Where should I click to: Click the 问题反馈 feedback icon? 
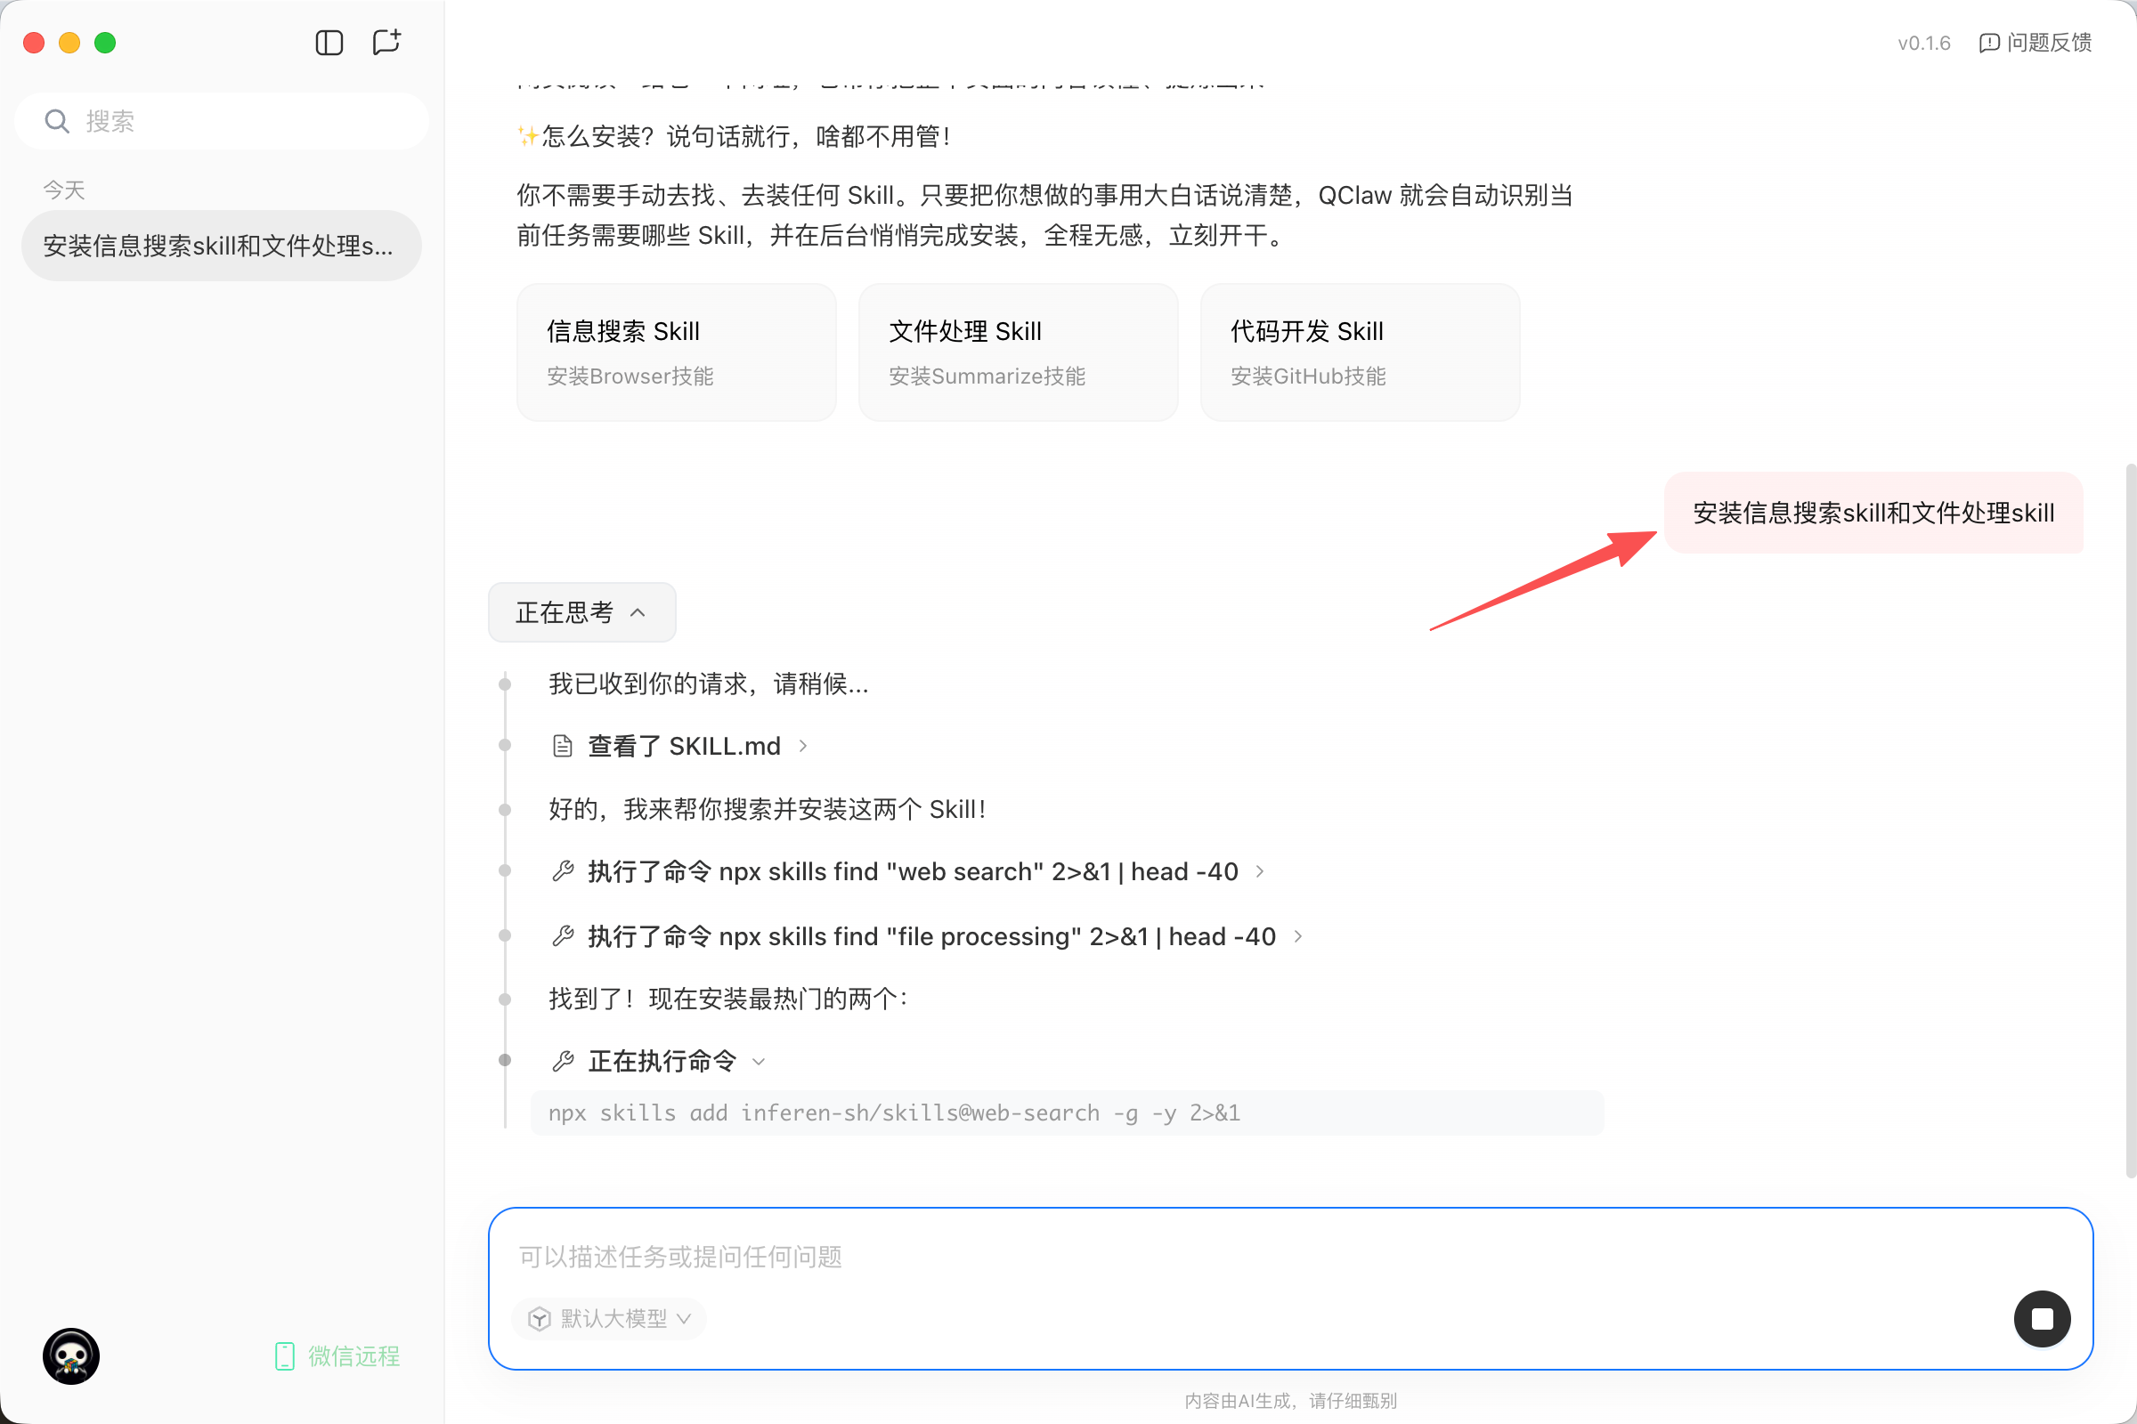click(1988, 43)
